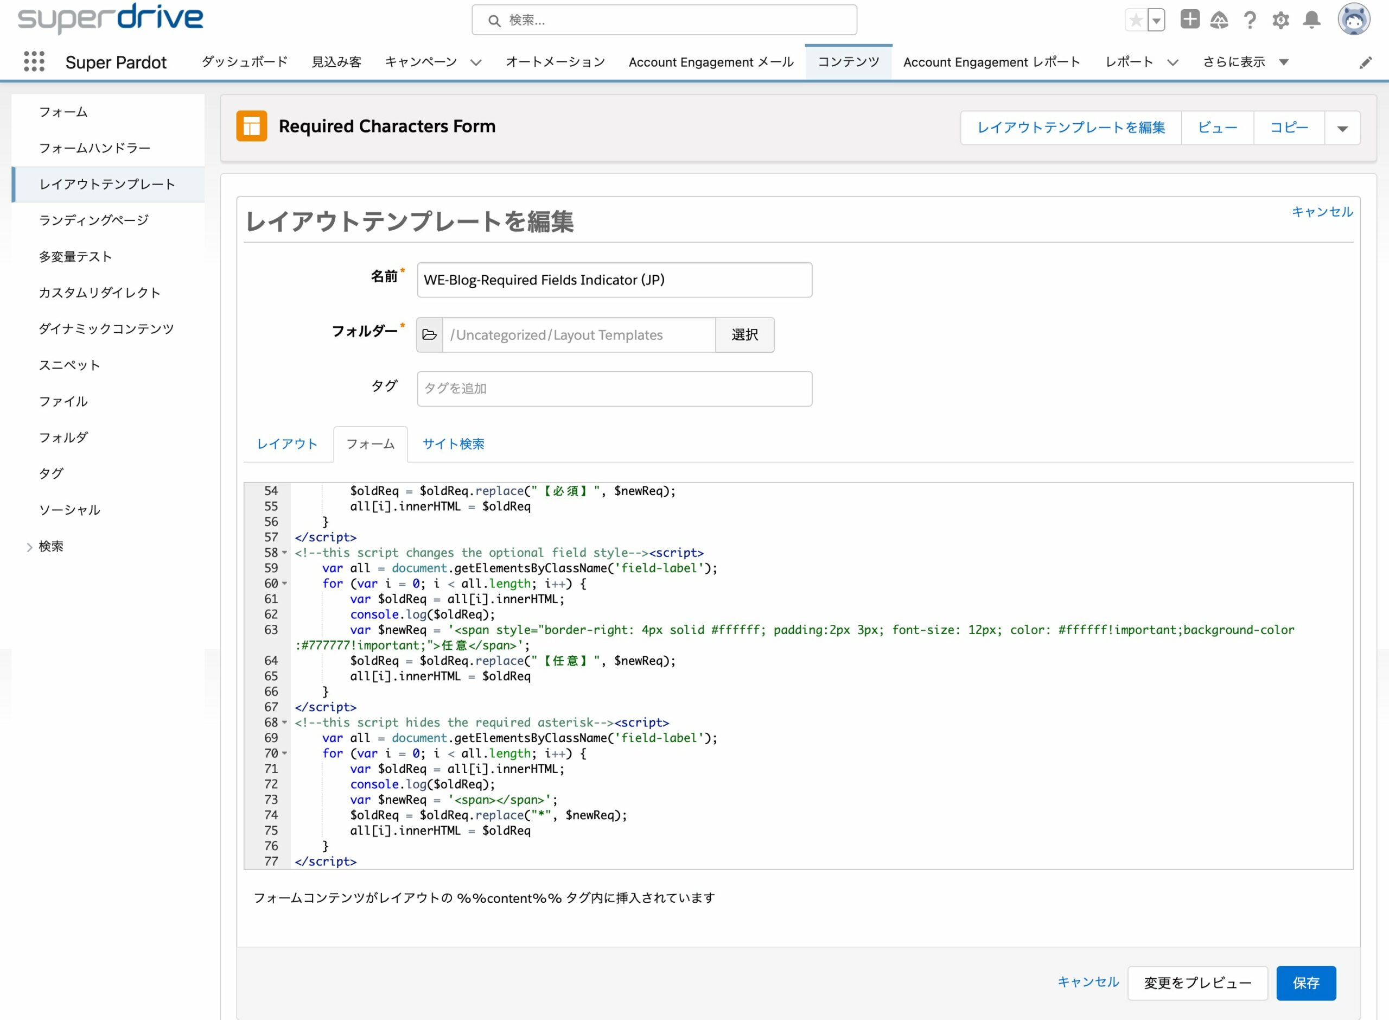The height and width of the screenshot is (1020, 1389).
Task: Open Account Engagement レポート tab
Action: 992,62
